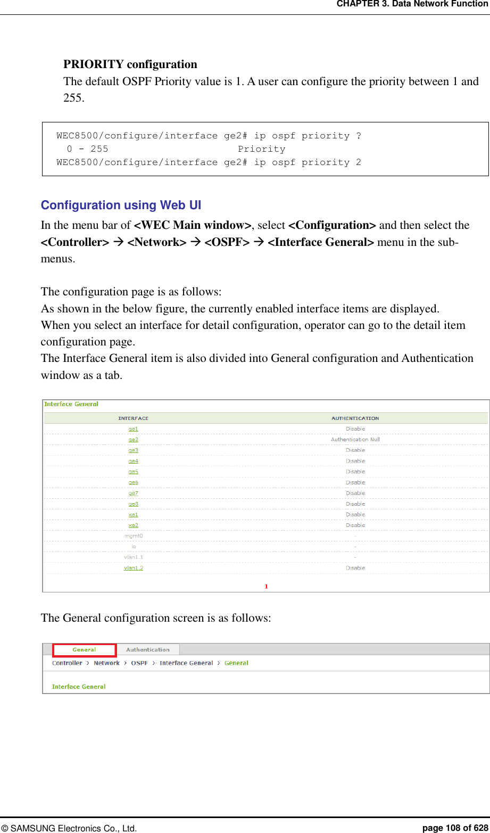
Task: Click the Disable value in ge1 row
Action: coord(355,429)
